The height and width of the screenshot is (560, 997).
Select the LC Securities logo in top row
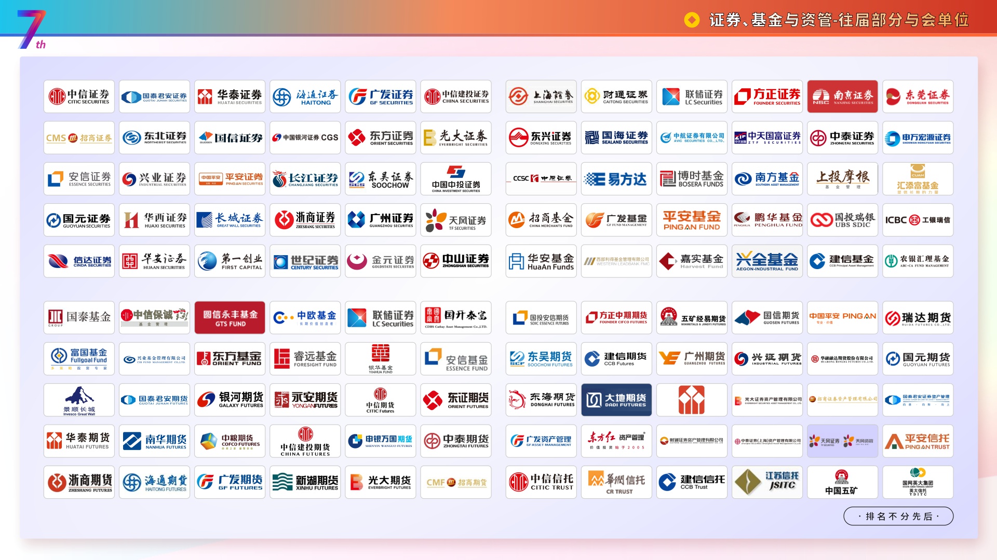[x=692, y=96]
